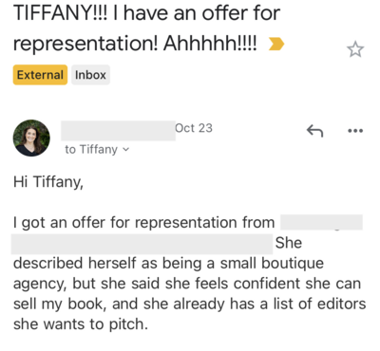
Task: Toggle the yellow importance marker
Action: (276, 44)
